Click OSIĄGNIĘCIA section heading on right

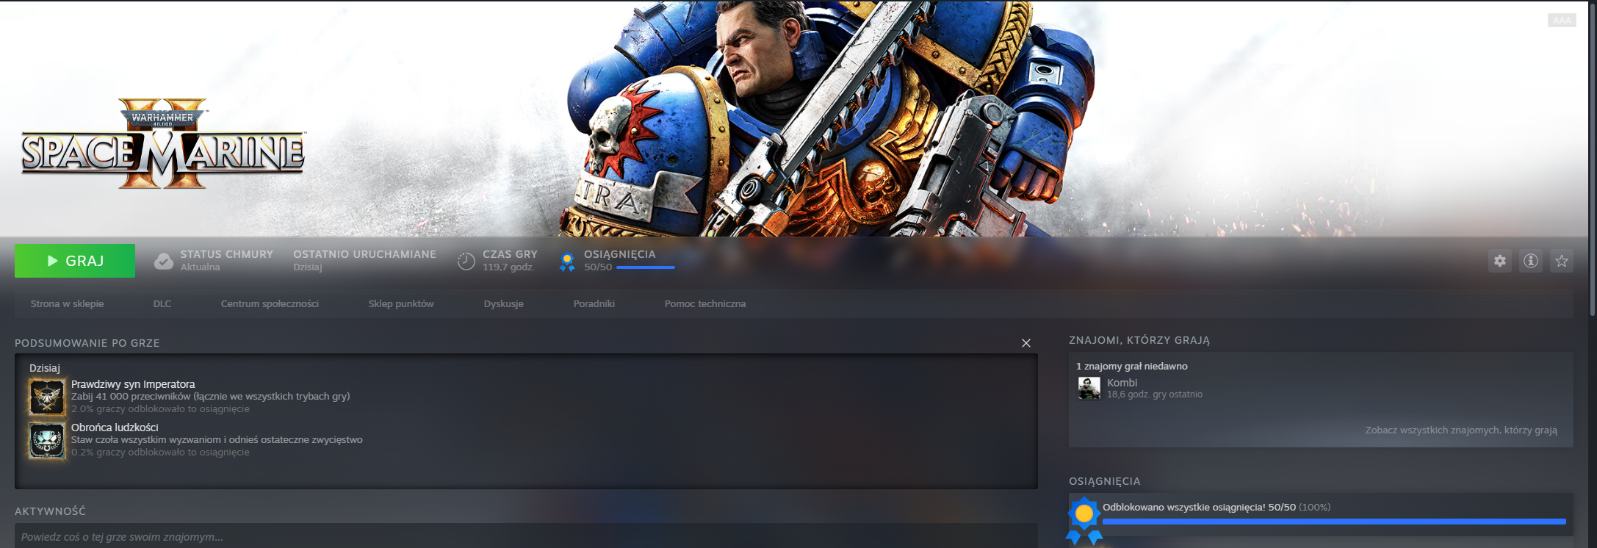tap(1105, 481)
